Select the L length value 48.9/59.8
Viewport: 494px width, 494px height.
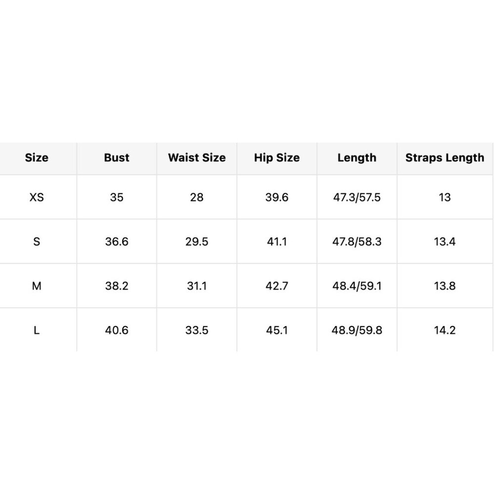(x=357, y=330)
